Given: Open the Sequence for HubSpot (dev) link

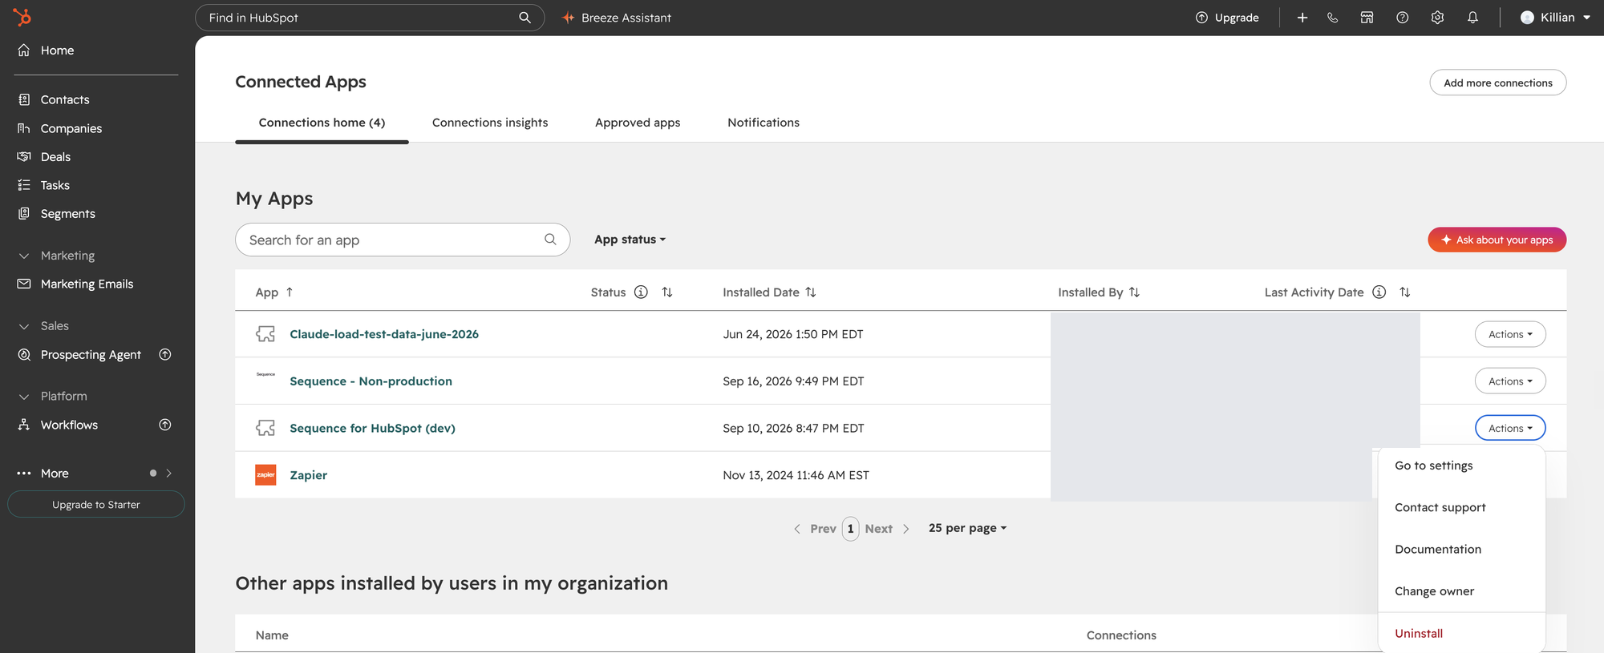Looking at the screenshot, I should pos(372,428).
